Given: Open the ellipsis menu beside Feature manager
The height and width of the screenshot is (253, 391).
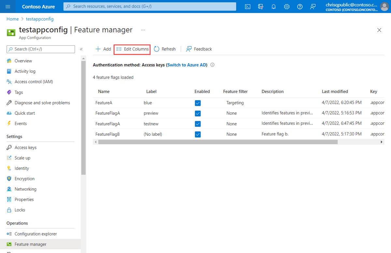Looking at the screenshot, I should point(142,30).
